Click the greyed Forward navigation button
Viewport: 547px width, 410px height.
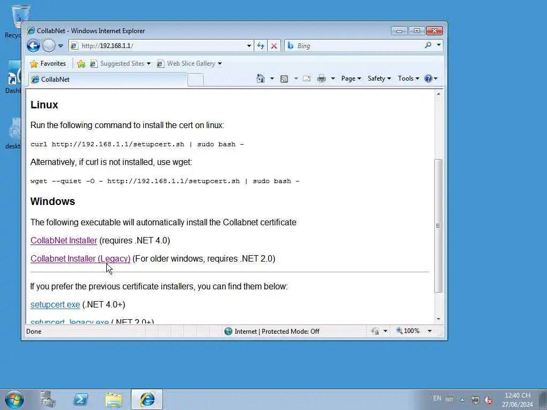49,46
